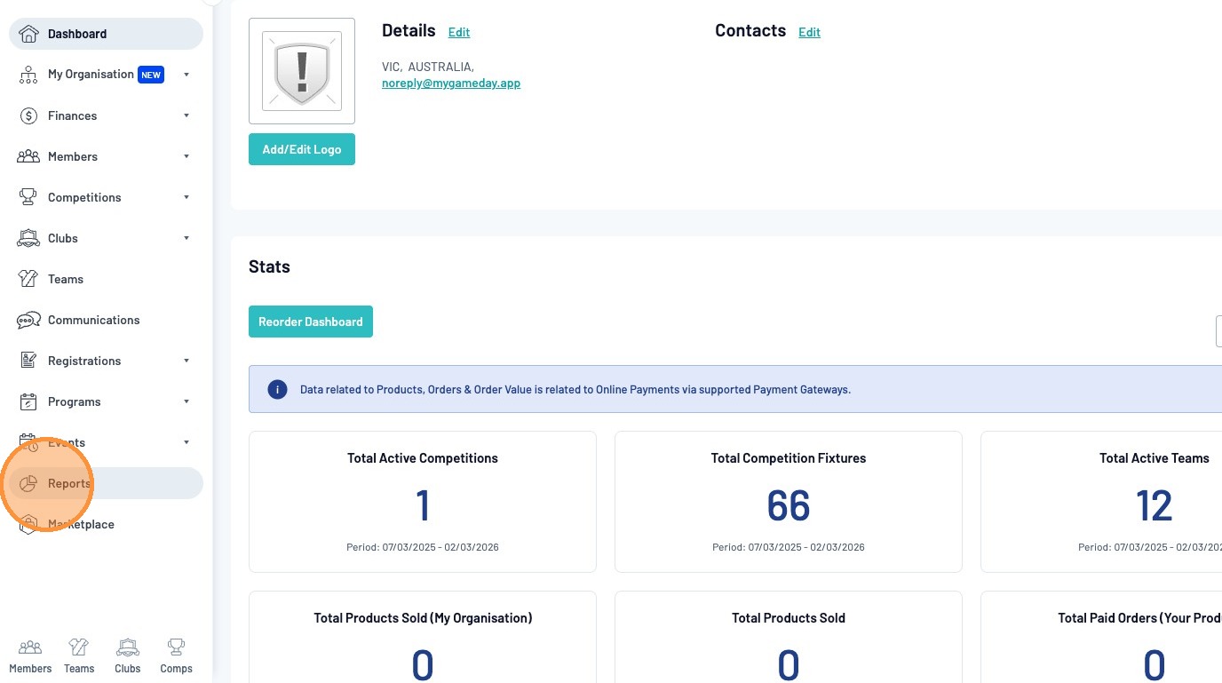The image size is (1222, 683).
Task: Click the Dashboard home icon
Action: click(x=28, y=34)
